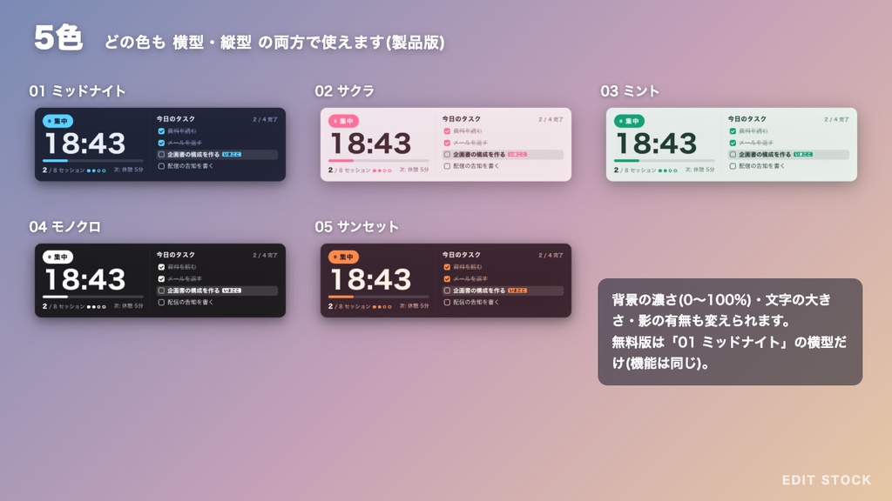
Task: Uncheck メールを返す in the ミント widget
Action: pos(733,143)
